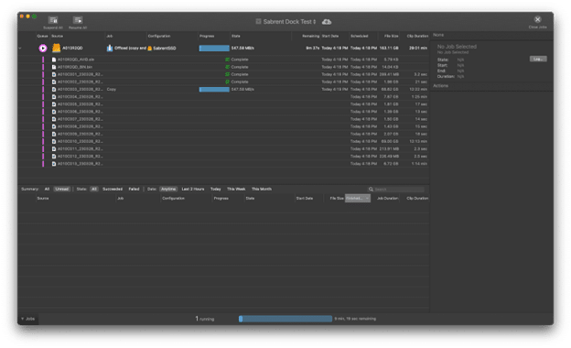Set the Summary filter to All

tap(47, 190)
